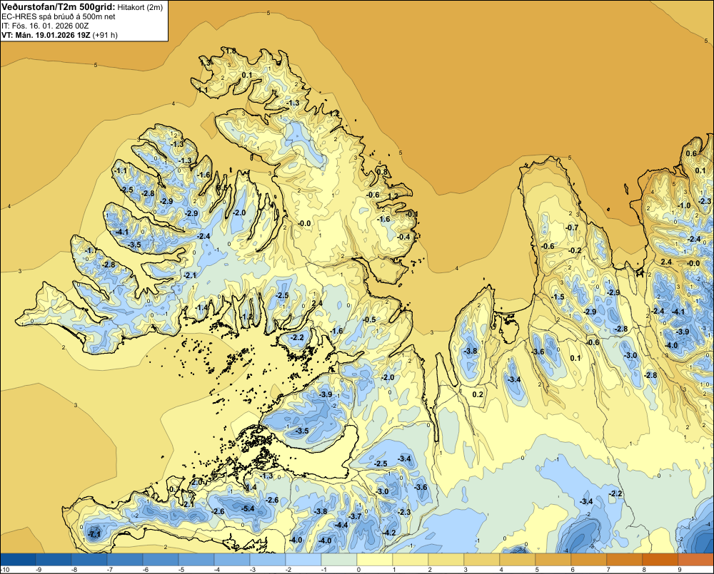The width and height of the screenshot is (714, 574).
Task: Click the -0.7 temperature label
Action: (x=572, y=227)
